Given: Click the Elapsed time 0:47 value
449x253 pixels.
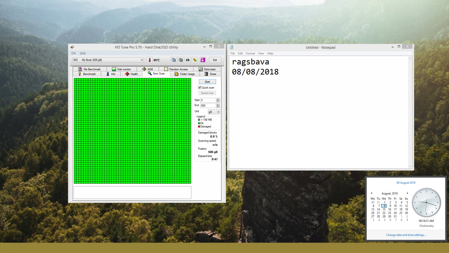Looking at the screenshot, I should (214, 159).
